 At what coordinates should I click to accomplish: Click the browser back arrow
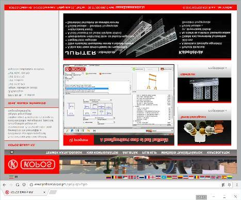pyautogui.click(x=5, y=185)
